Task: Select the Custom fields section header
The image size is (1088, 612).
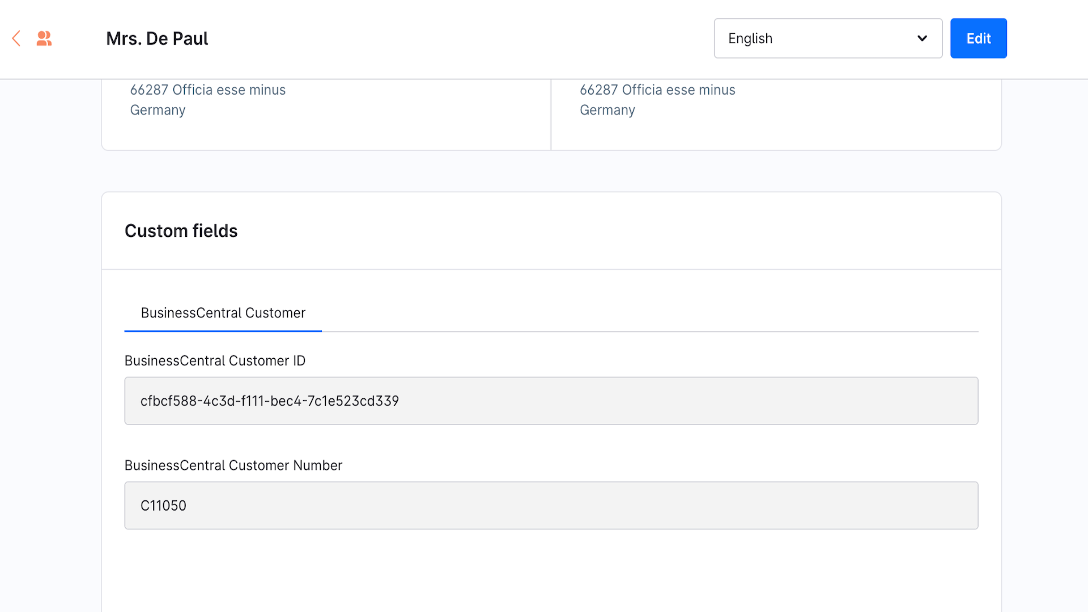Action: tap(181, 231)
